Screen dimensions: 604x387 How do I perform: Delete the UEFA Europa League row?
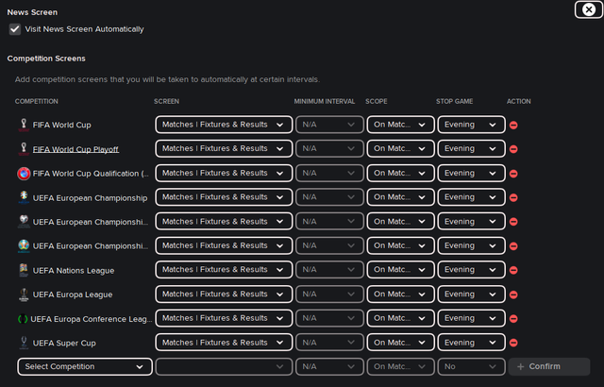coord(513,294)
